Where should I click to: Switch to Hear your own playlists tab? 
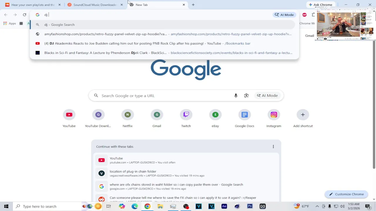tap(33, 5)
